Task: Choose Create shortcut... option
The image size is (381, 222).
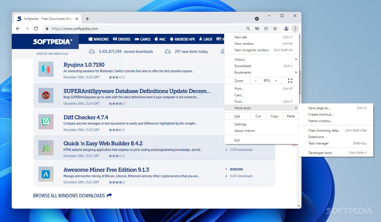Action: click(336, 114)
